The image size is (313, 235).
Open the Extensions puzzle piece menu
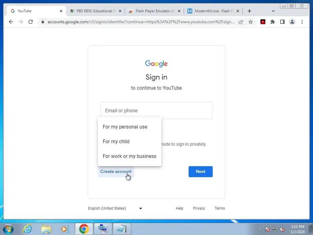[x=273, y=22]
